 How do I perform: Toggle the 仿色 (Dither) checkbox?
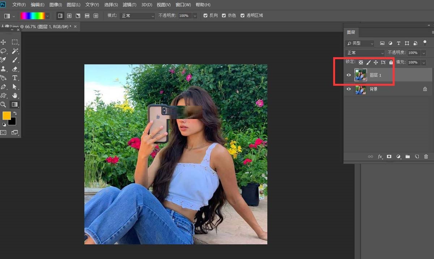tap(224, 16)
